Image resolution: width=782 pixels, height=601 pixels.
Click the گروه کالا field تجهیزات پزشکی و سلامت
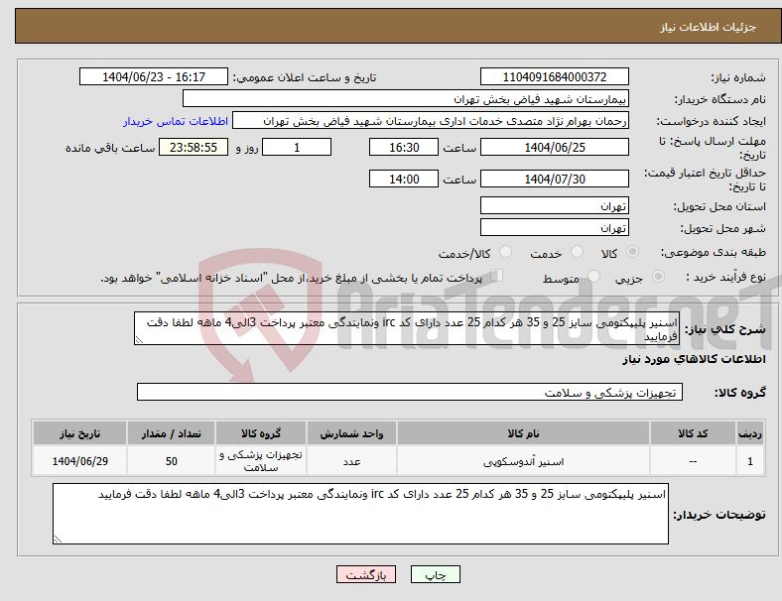click(x=410, y=392)
